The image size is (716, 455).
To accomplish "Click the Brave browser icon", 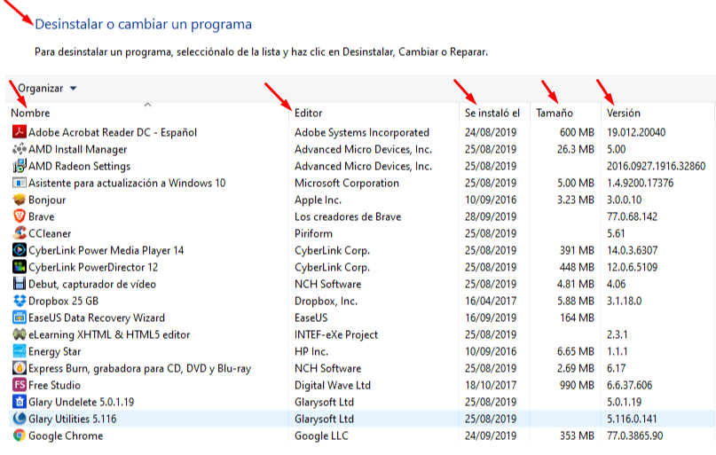I will click(20, 216).
